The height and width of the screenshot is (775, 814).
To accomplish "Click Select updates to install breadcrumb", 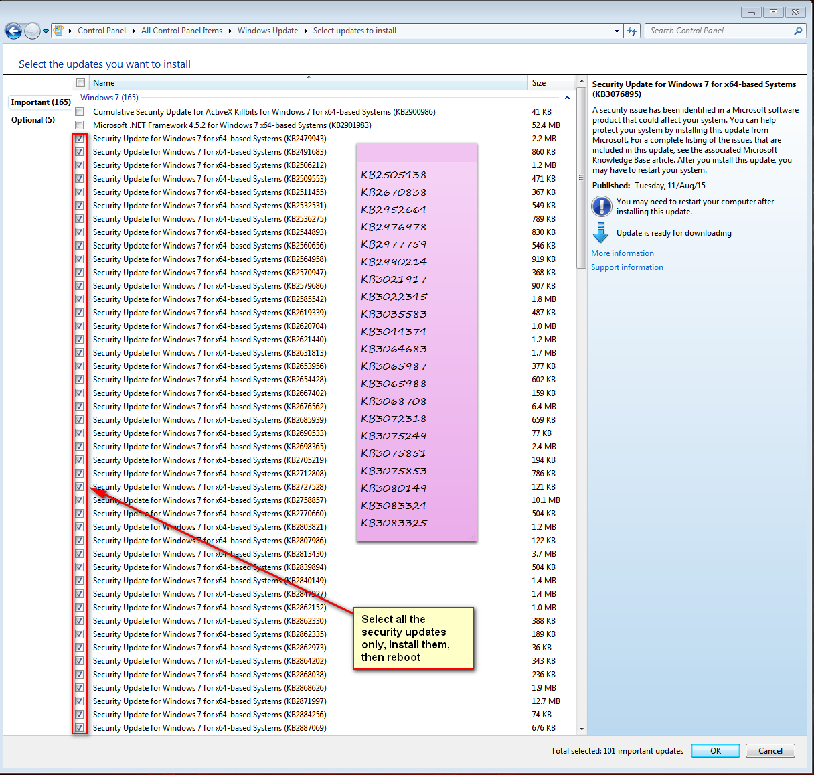I will (355, 31).
